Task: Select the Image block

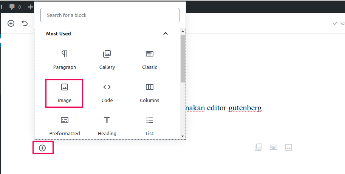Action: (65, 93)
